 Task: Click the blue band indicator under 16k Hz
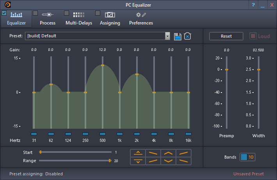[188, 134]
